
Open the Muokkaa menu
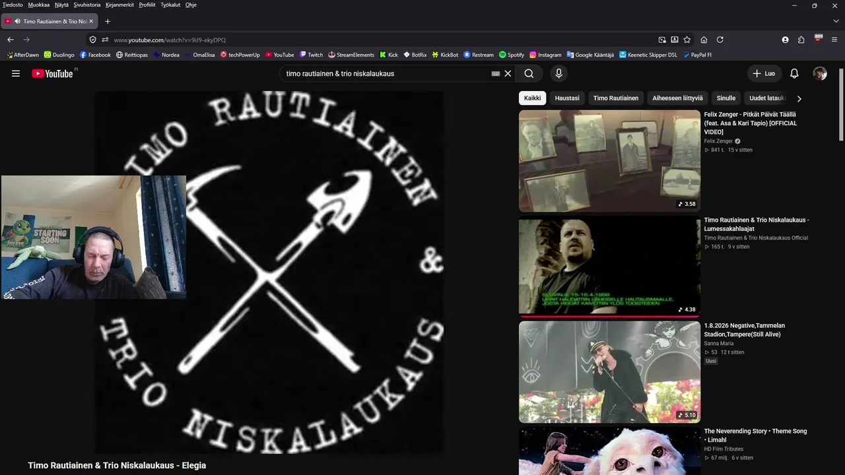[x=39, y=5]
